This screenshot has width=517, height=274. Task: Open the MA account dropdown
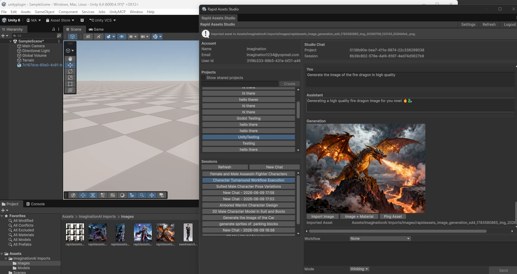point(34,20)
